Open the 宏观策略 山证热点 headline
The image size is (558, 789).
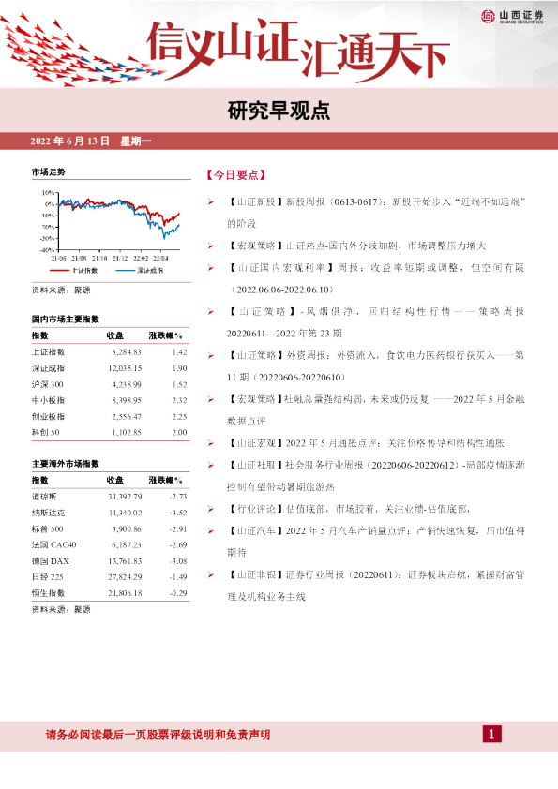[x=357, y=246]
